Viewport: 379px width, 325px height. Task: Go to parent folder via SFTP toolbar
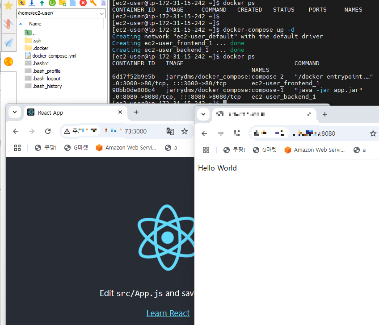(22, 3)
